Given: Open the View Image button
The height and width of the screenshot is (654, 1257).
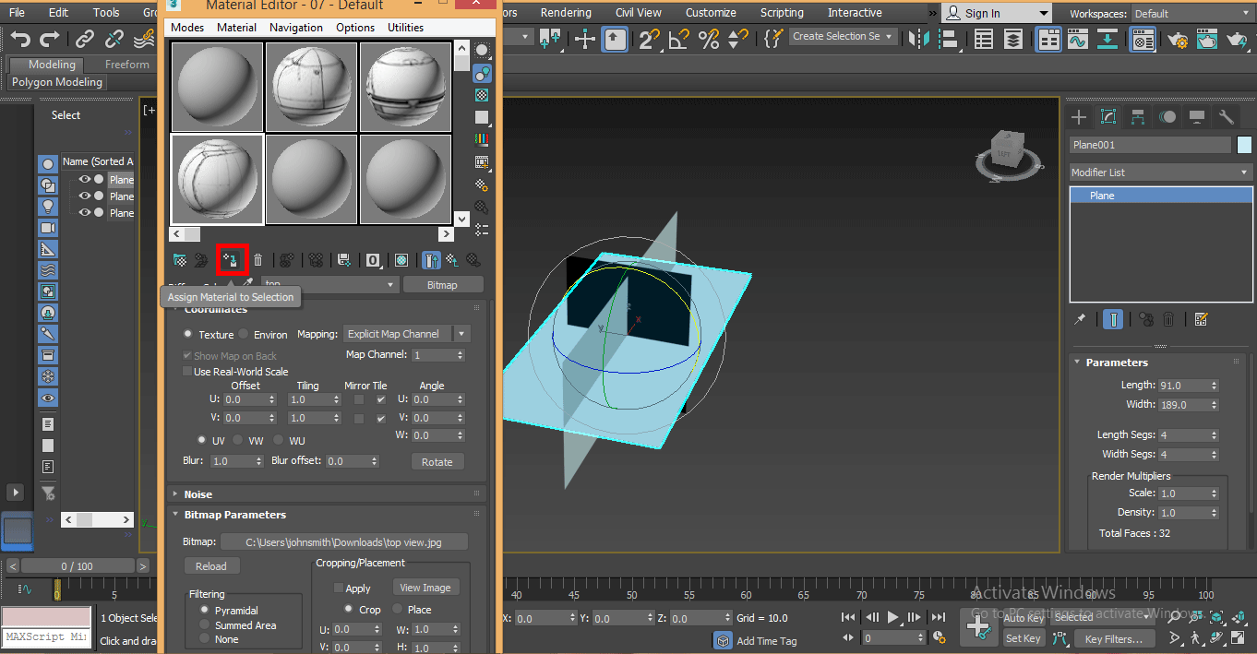Looking at the screenshot, I should 425,587.
